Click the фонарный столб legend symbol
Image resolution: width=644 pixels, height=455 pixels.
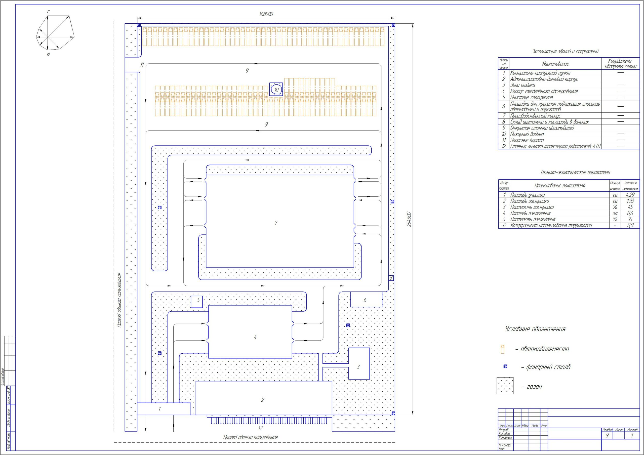[x=505, y=366]
